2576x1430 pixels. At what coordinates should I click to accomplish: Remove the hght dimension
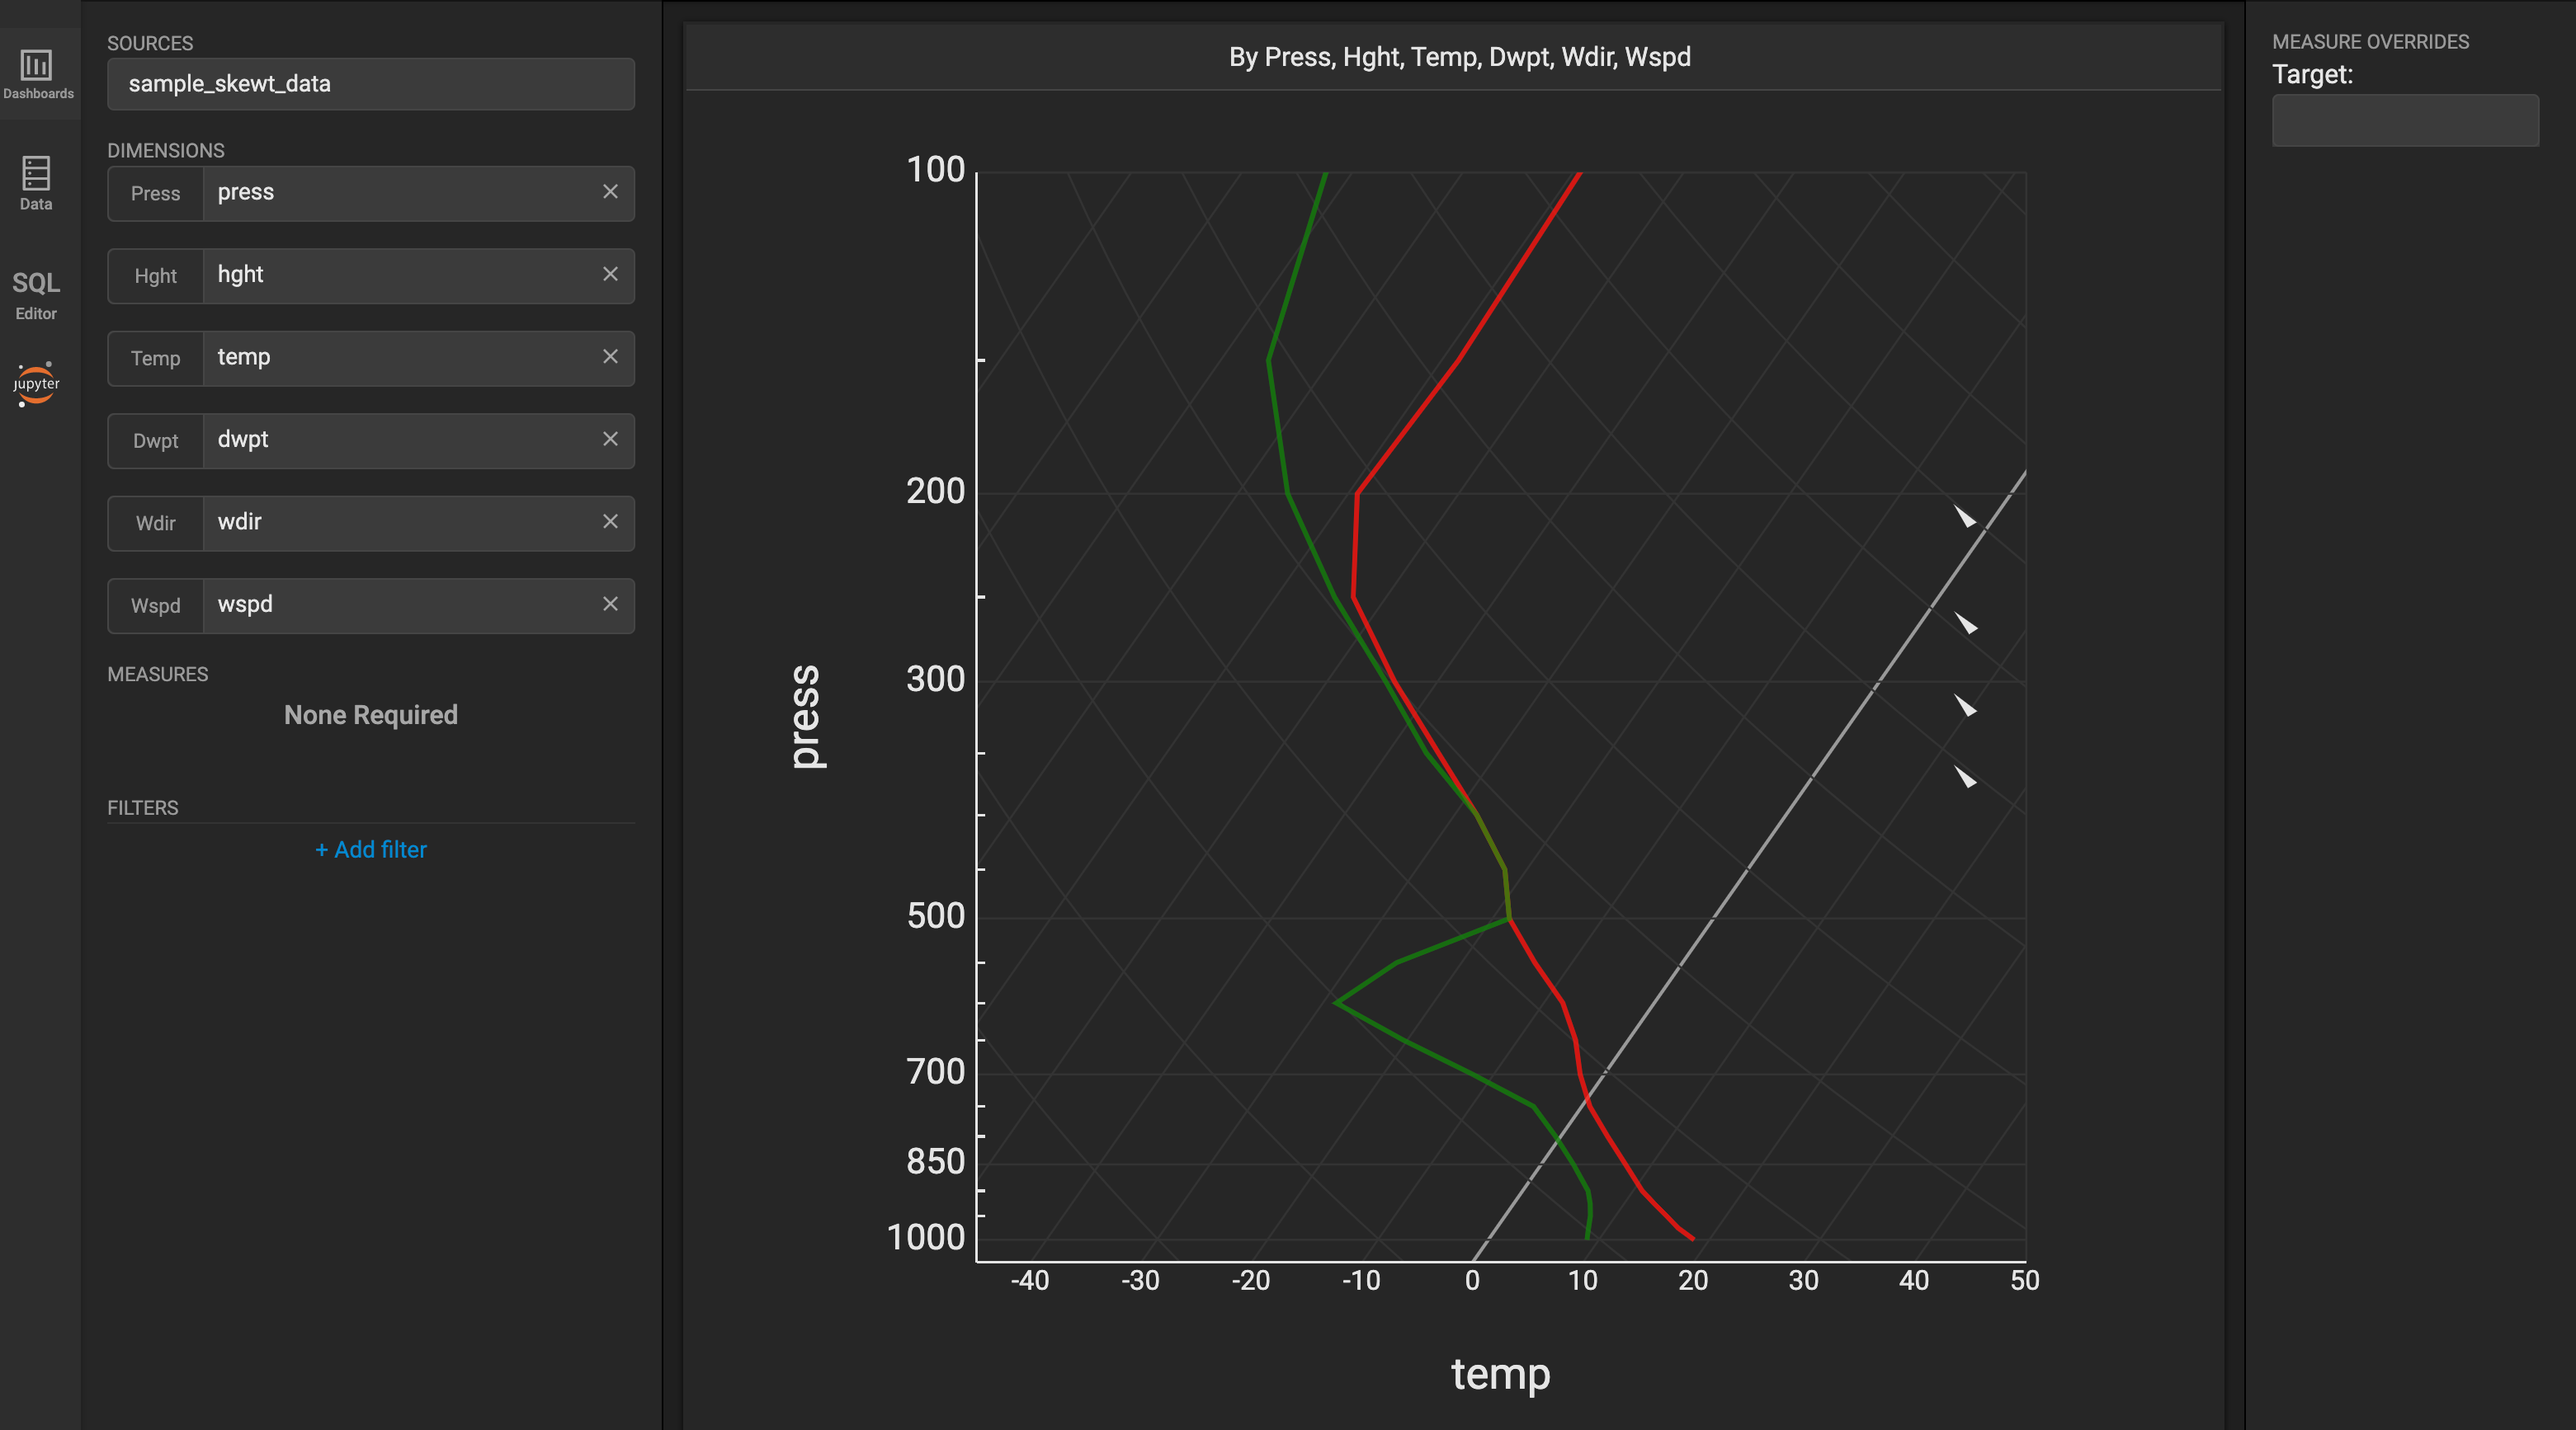(x=610, y=275)
